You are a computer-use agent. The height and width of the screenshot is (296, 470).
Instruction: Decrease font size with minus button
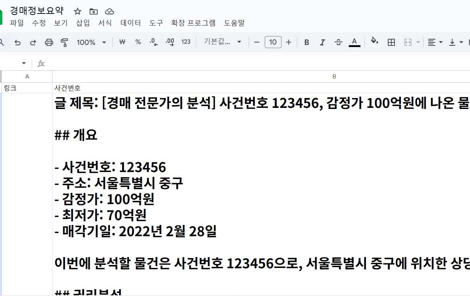[256, 42]
